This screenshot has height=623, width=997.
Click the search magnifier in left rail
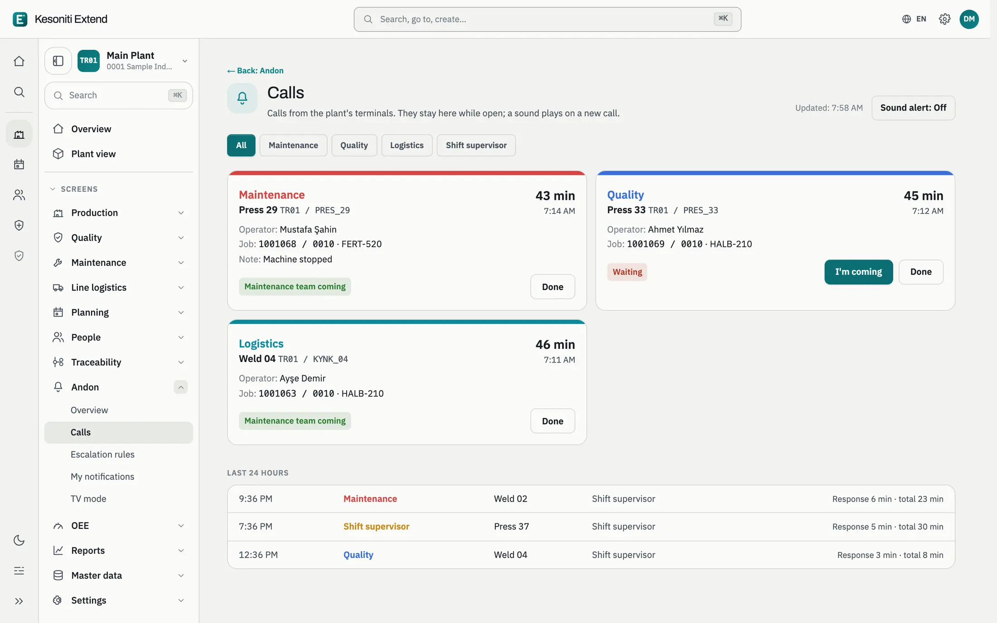point(19,92)
